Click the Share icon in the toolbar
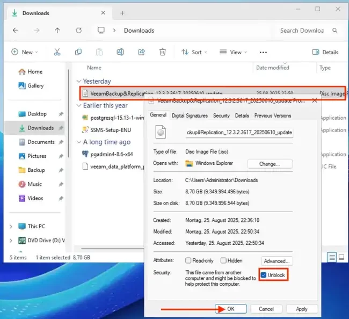349x319 pixels. tap(141, 52)
